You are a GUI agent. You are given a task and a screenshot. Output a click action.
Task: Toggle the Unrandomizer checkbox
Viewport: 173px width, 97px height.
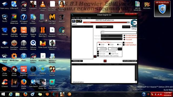[124, 43]
